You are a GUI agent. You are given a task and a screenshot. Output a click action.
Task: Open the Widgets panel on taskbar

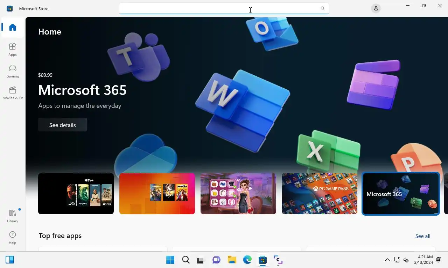pyautogui.click(x=10, y=260)
